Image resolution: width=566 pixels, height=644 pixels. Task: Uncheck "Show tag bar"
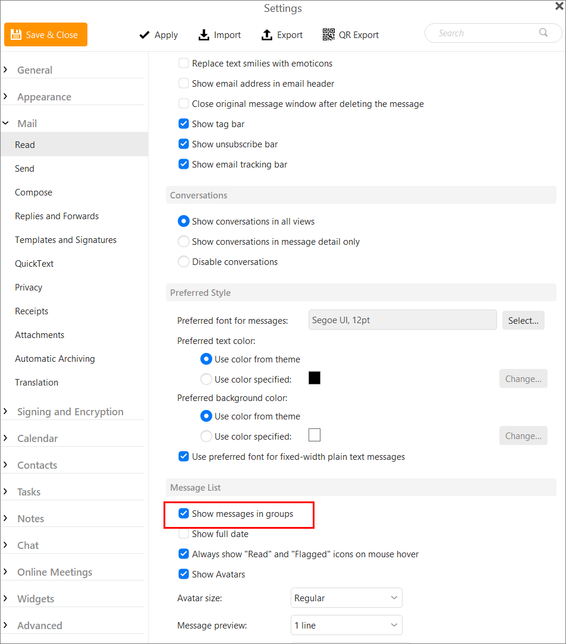pyautogui.click(x=184, y=124)
